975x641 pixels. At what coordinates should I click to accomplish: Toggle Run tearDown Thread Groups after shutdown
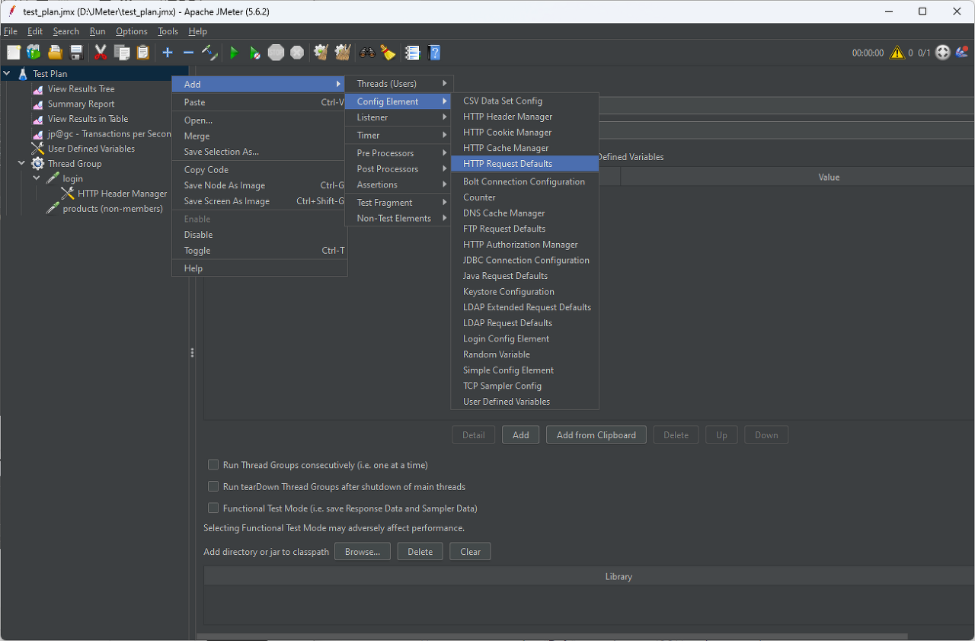coord(213,486)
